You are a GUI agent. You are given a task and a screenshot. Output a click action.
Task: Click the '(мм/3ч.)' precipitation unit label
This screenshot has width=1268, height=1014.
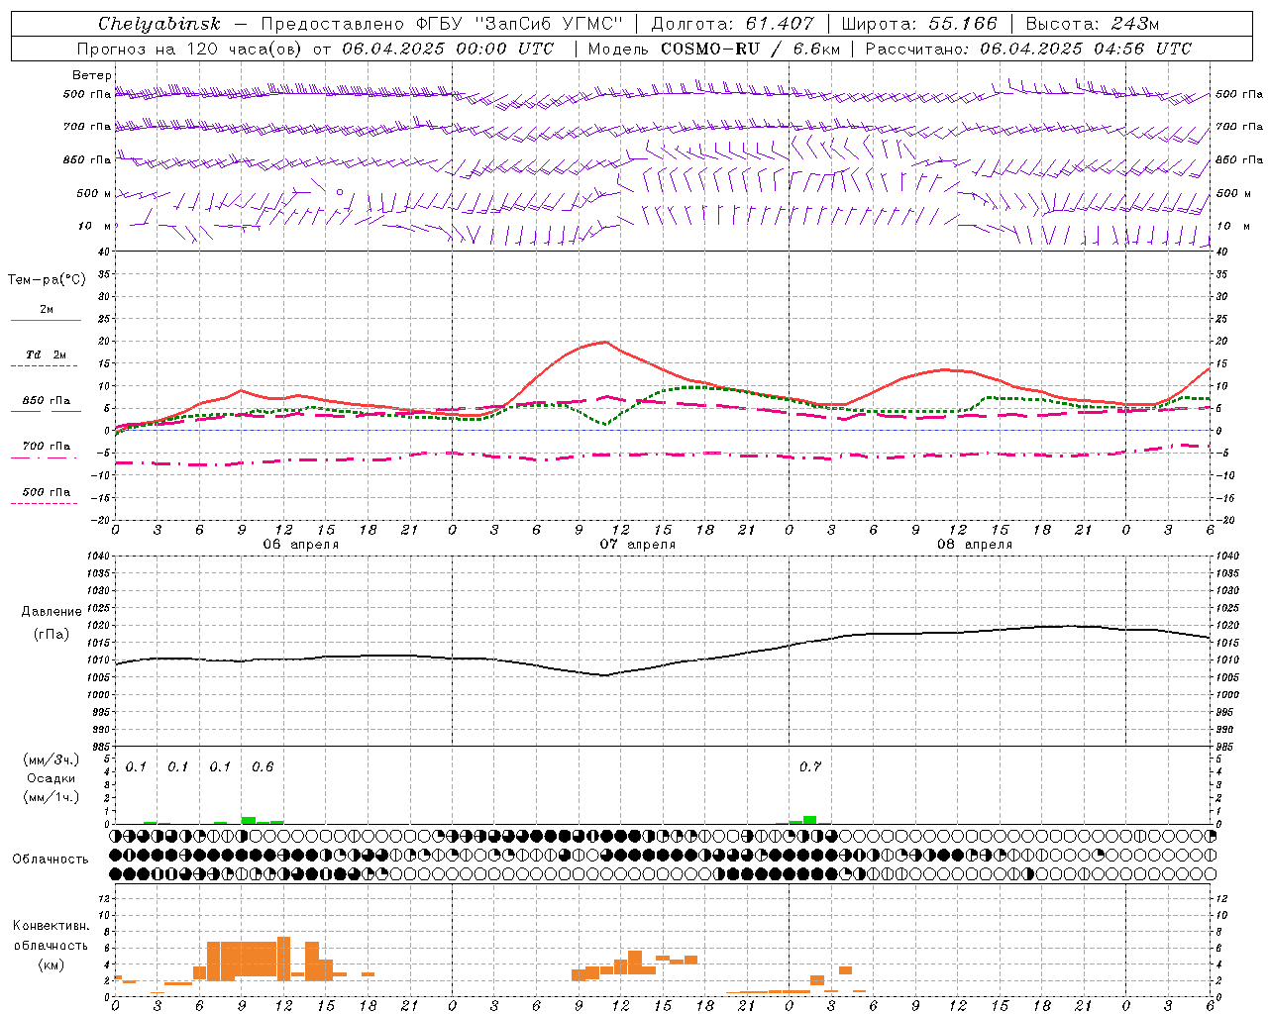point(51,760)
